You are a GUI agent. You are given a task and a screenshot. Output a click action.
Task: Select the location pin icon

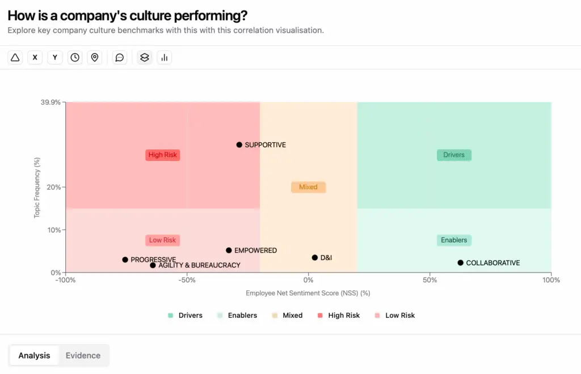click(x=94, y=57)
